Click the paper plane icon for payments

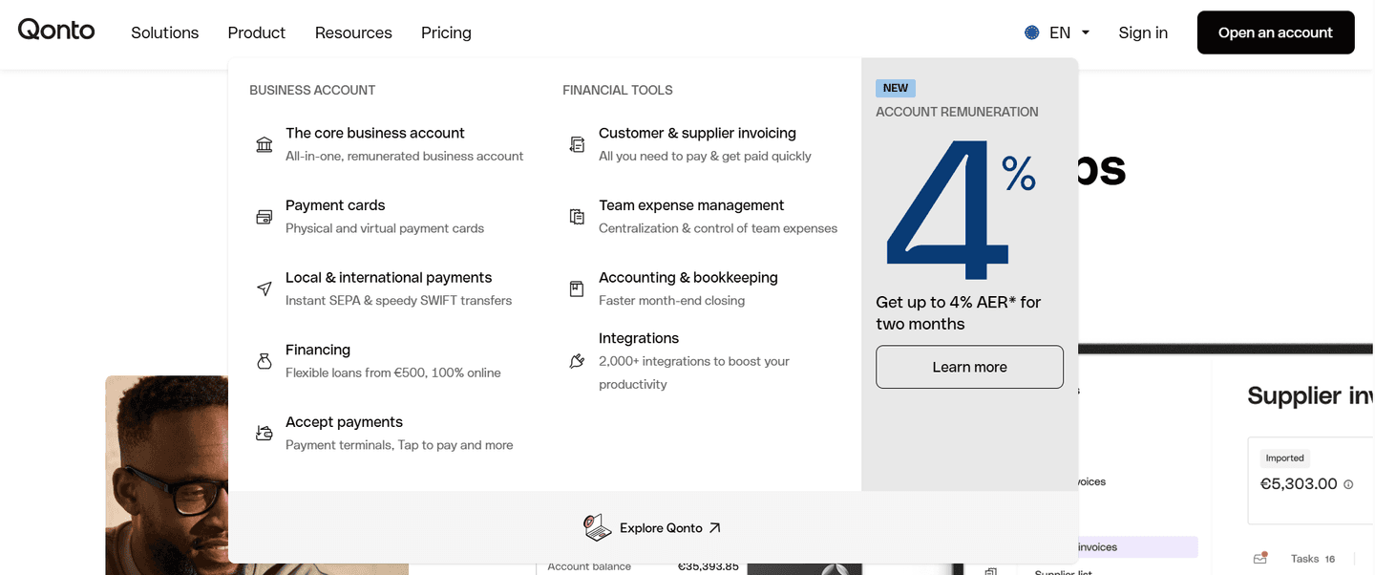264,288
